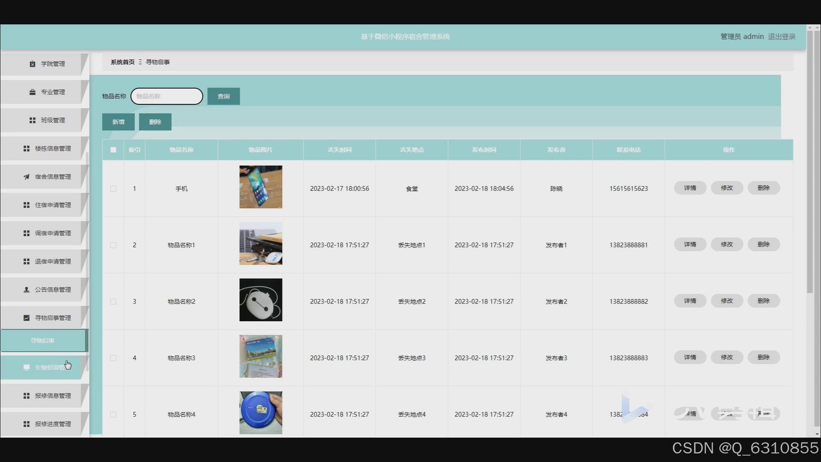Click the grid icon beside 班级管理
The height and width of the screenshot is (462, 821).
(32, 120)
